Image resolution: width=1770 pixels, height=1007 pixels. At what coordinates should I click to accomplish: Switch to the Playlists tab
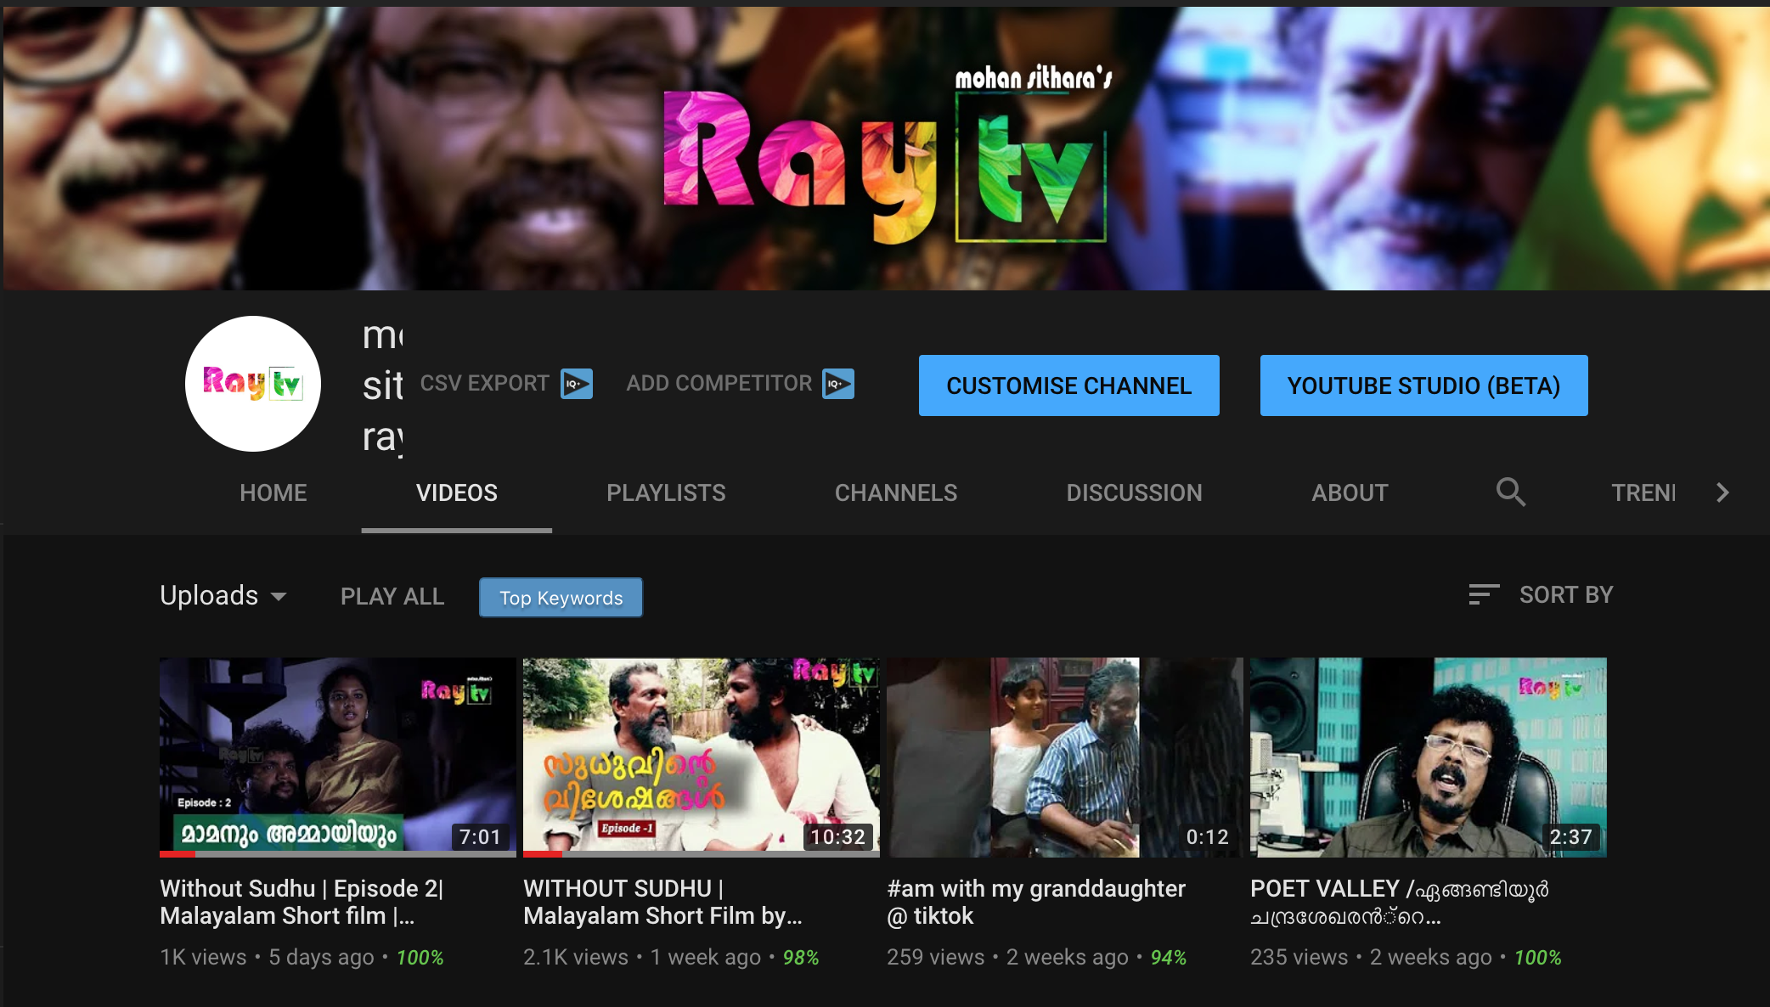(666, 492)
